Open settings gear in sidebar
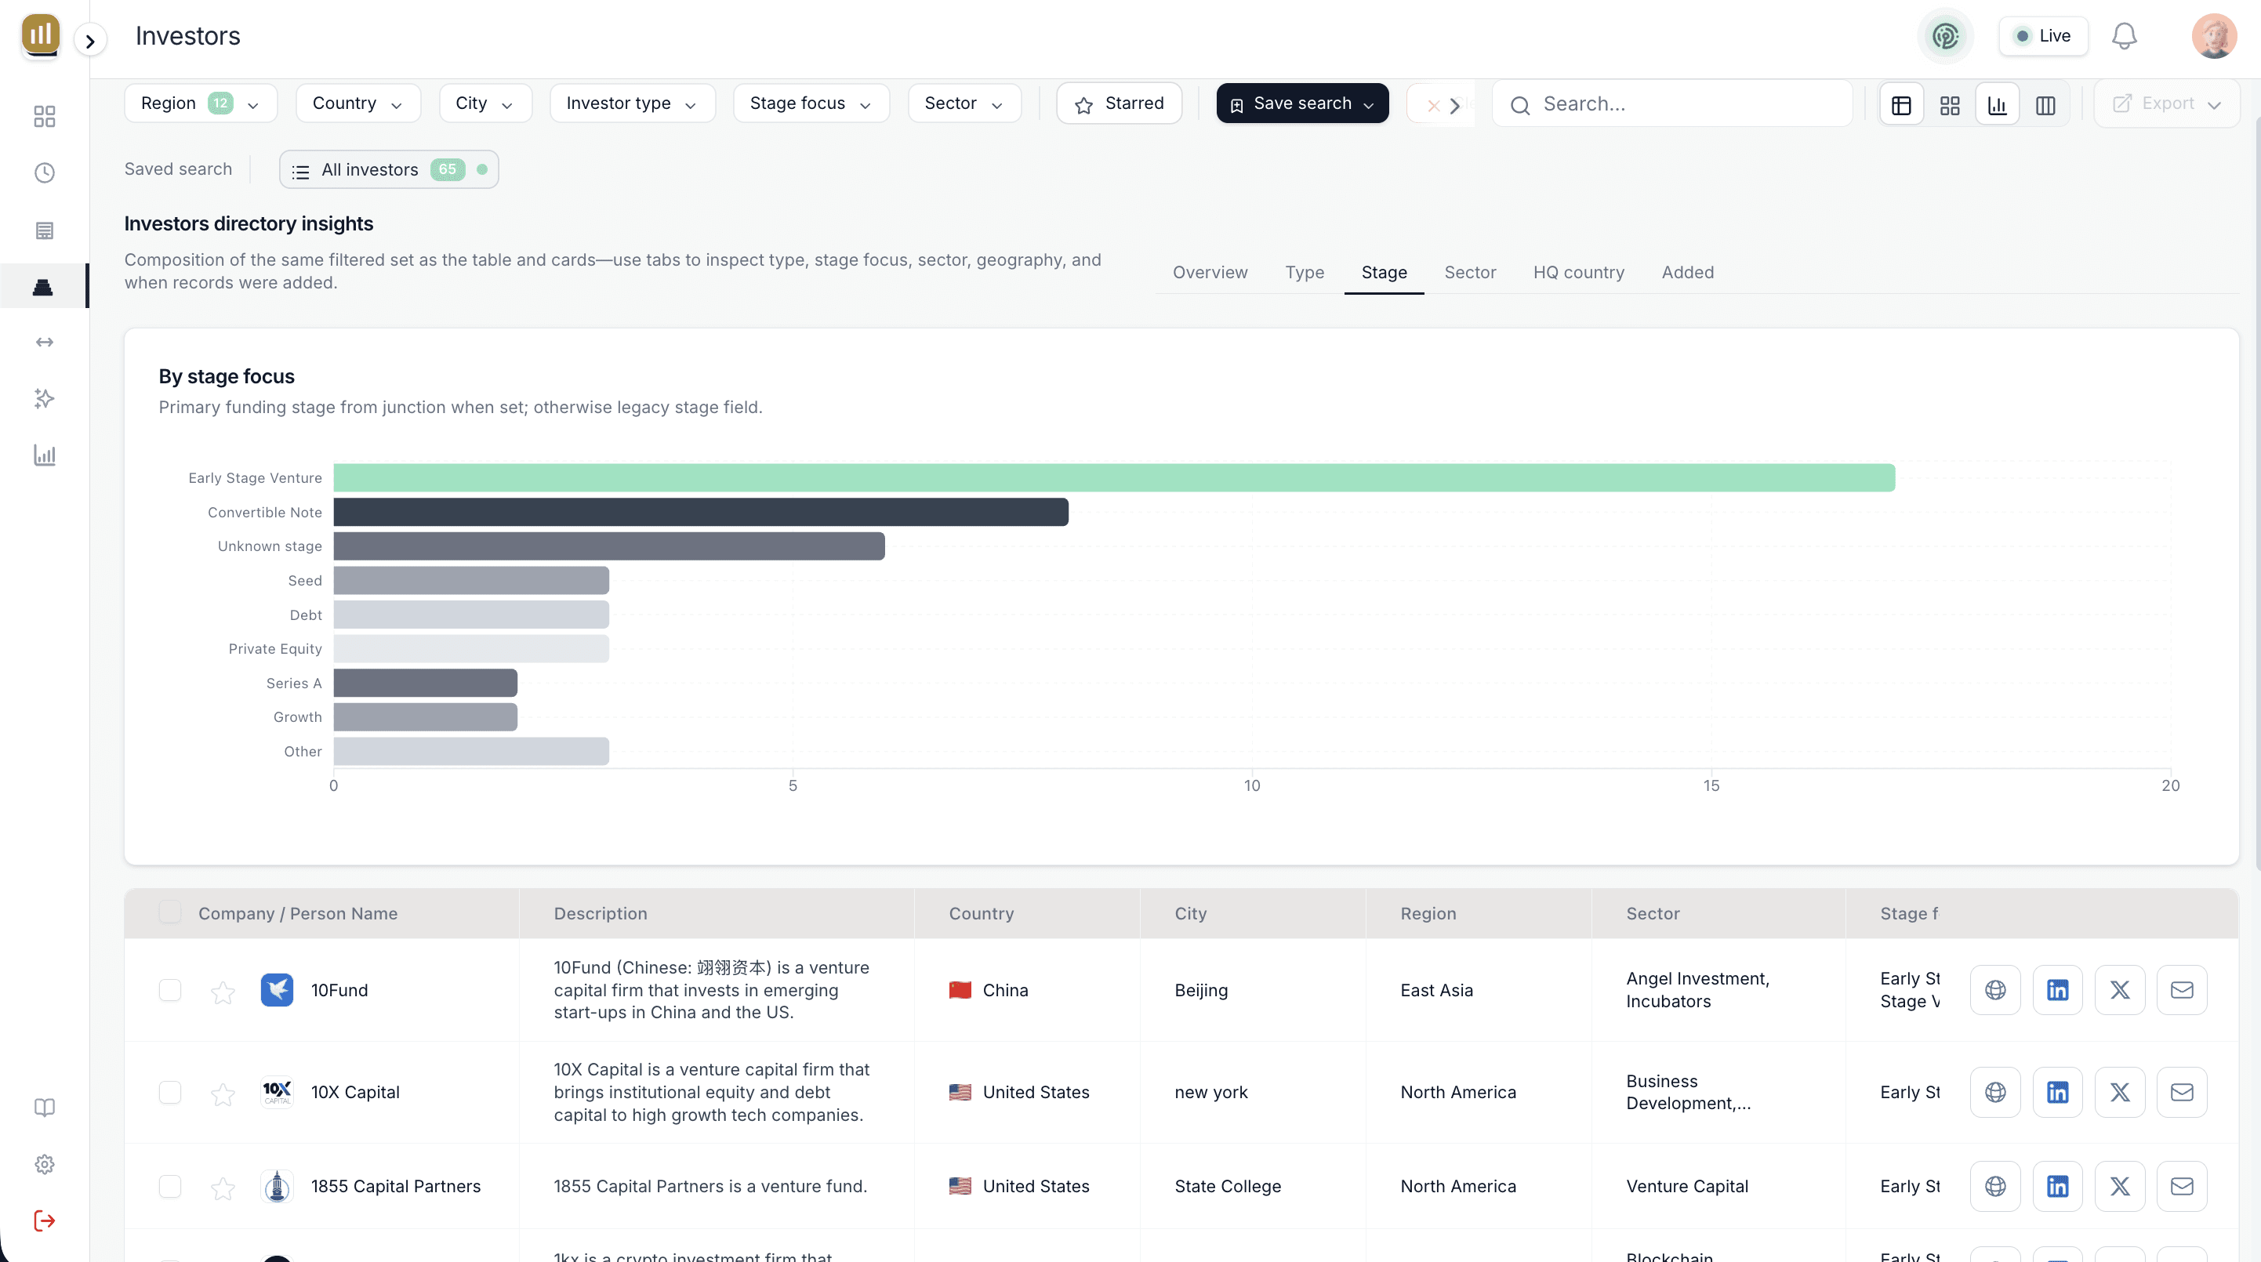Viewport: 2261px width, 1262px height. tap(44, 1164)
